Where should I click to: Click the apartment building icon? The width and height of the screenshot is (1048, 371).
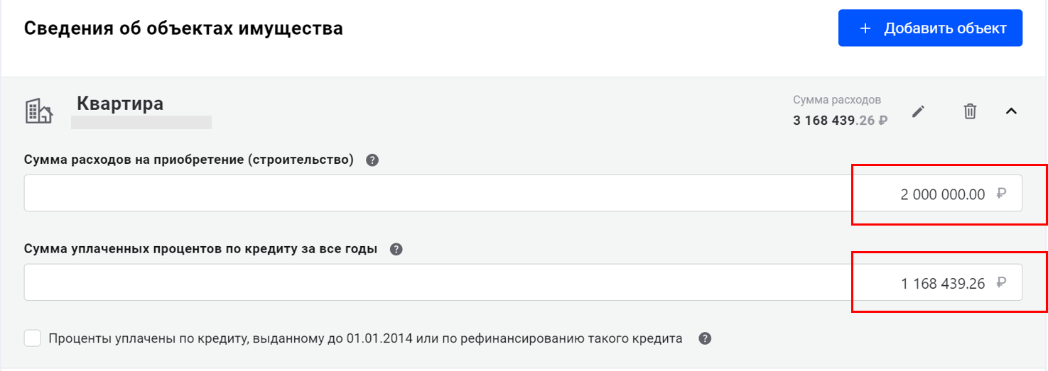click(38, 111)
